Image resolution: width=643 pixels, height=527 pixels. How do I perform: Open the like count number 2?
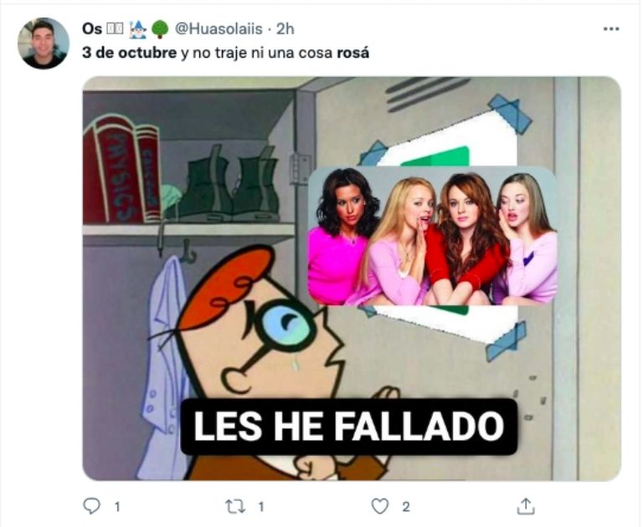405,507
